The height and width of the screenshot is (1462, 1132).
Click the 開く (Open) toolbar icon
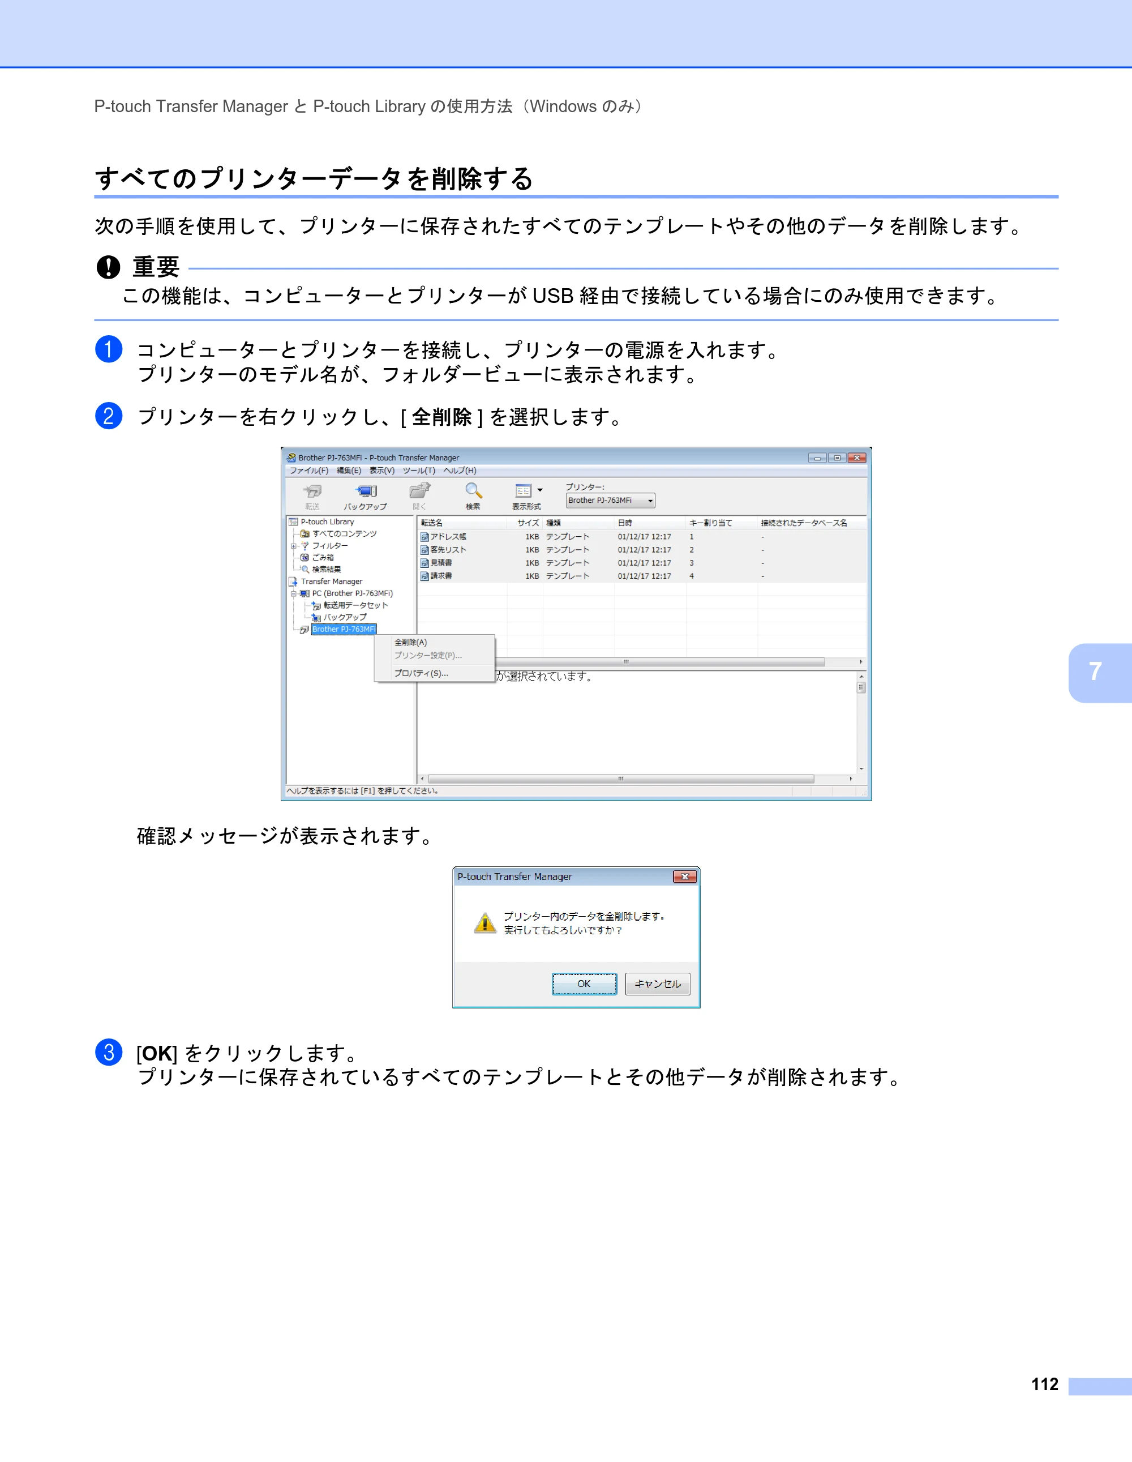pos(419,491)
